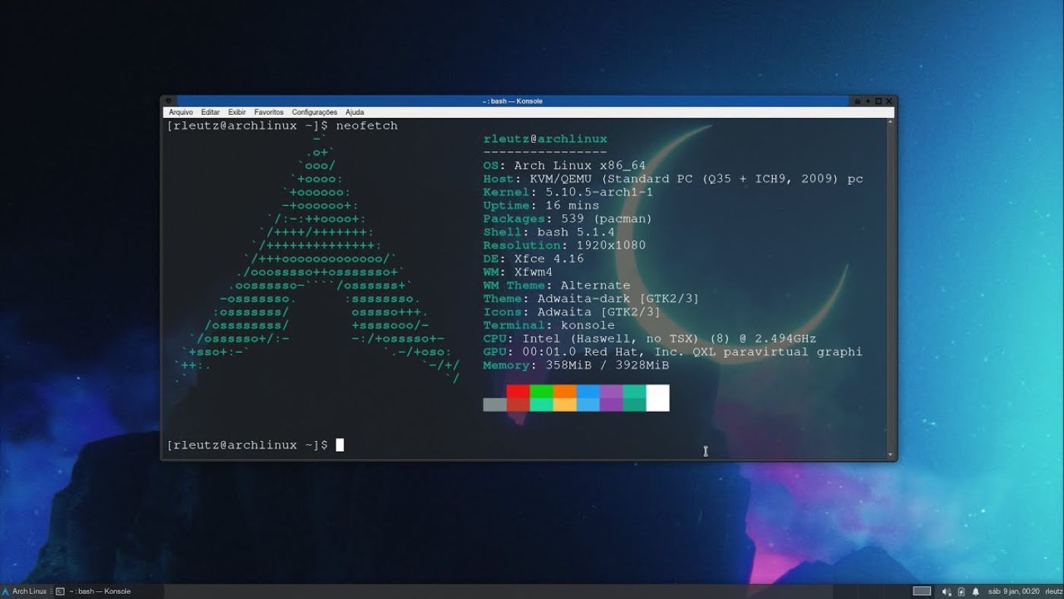Open the Arch Linux applications menu
Screen dimensions: 1064x599
(23, 591)
